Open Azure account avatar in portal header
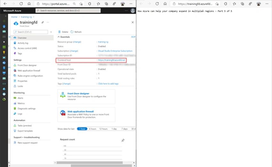The width and height of the screenshot is (272, 167). pos(133,11)
